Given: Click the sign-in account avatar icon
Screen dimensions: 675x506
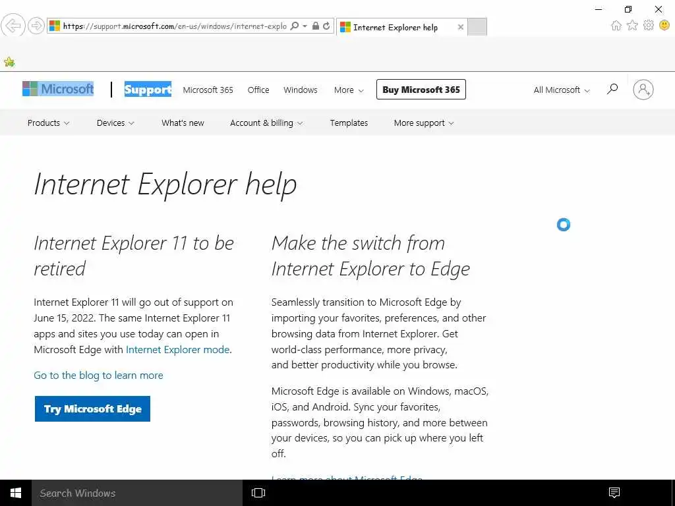Looking at the screenshot, I should click(643, 90).
